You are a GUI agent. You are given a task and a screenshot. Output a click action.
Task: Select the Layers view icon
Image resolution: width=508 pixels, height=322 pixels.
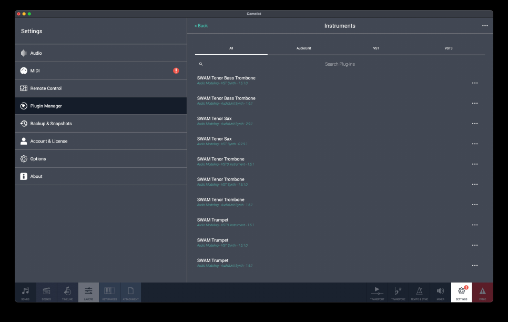click(88, 293)
